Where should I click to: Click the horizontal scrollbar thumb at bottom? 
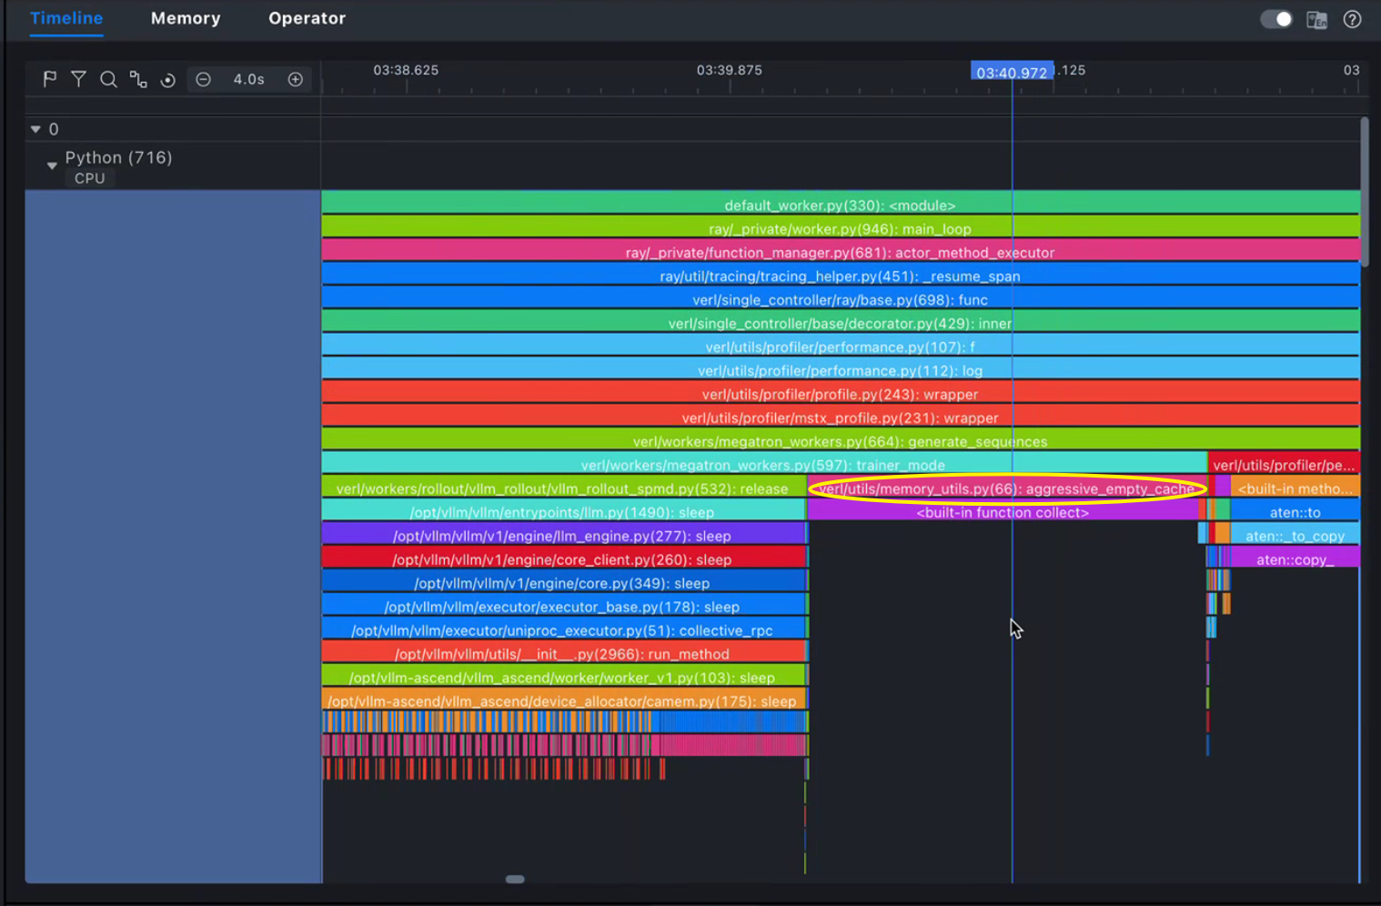515,880
